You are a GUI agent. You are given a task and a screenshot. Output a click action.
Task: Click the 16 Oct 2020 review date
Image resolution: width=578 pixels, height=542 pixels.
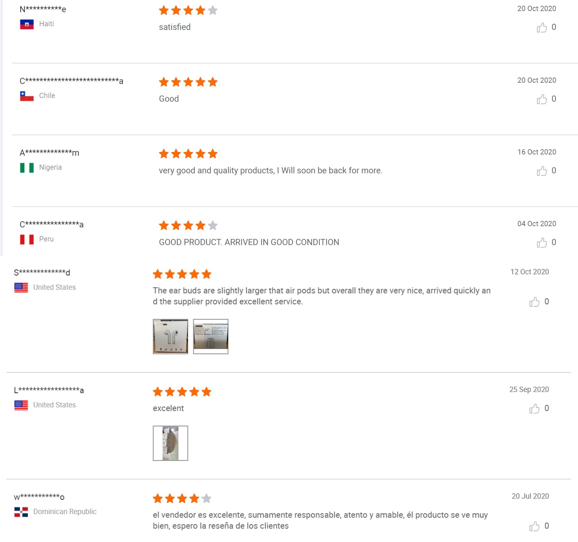(536, 152)
